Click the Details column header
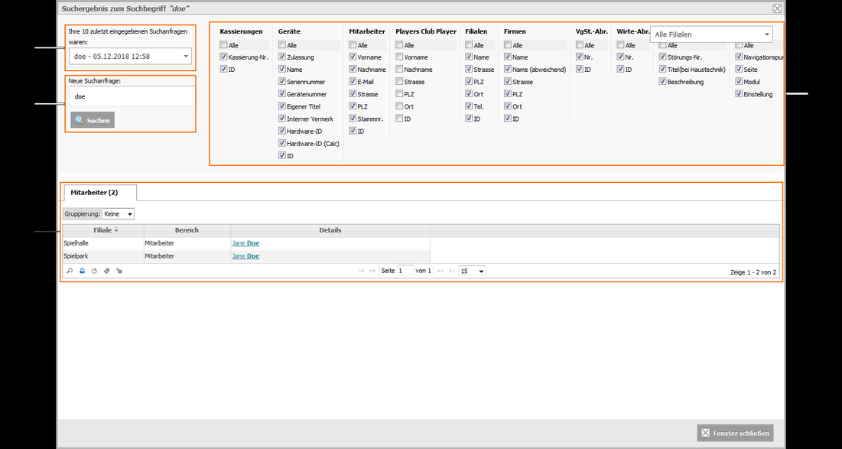842x449 pixels. click(330, 230)
